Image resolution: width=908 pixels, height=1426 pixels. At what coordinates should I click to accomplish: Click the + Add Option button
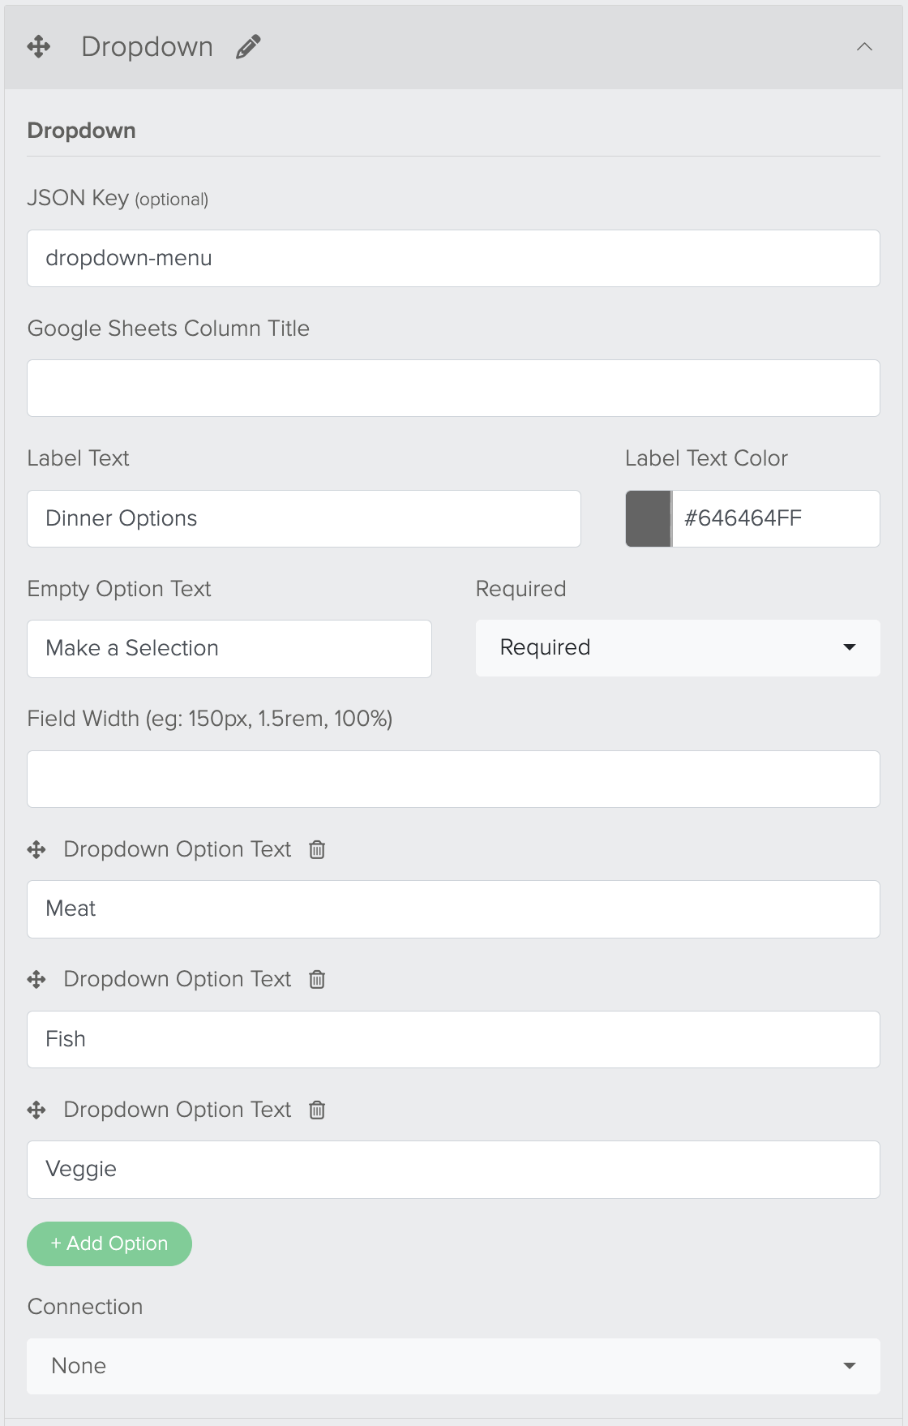pos(109,1243)
